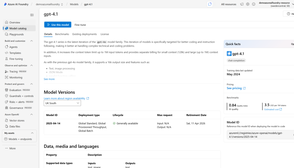The width and height of the screenshot is (294, 168).
Task: Open the Overview home icon
Action: (7, 22)
